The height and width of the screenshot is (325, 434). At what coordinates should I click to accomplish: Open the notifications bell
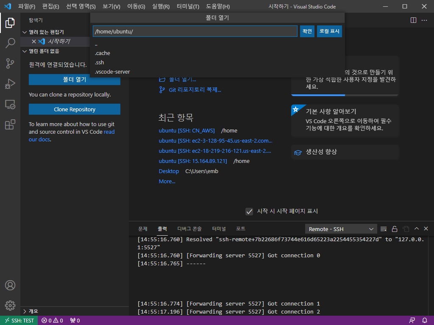tap(425, 320)
